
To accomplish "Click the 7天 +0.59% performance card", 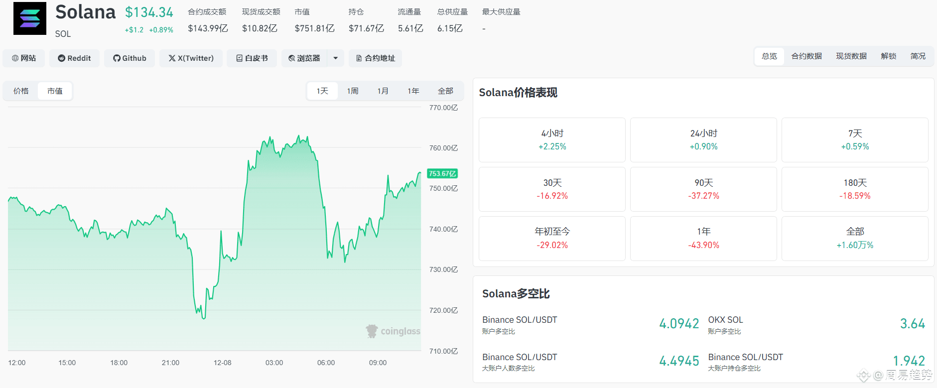I will coord(855,140).
